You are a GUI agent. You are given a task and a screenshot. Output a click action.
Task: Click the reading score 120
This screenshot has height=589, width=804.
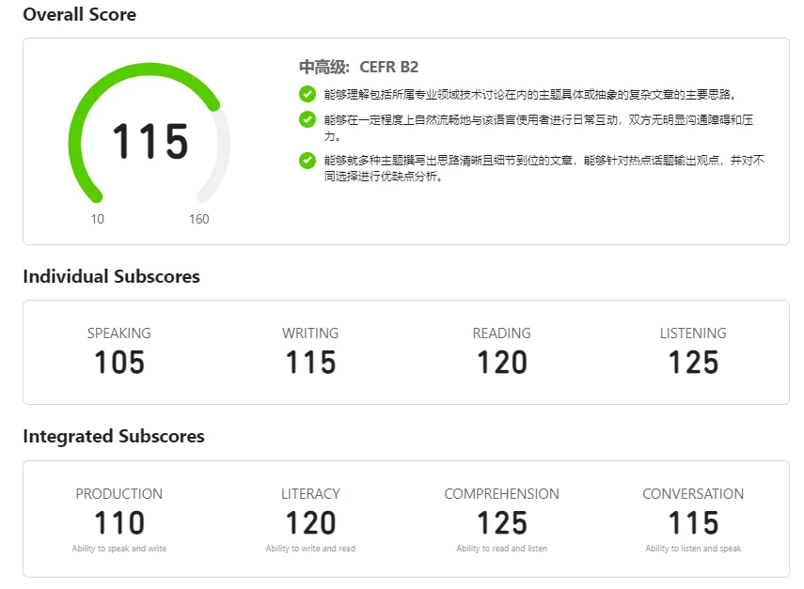coord(502,363)
